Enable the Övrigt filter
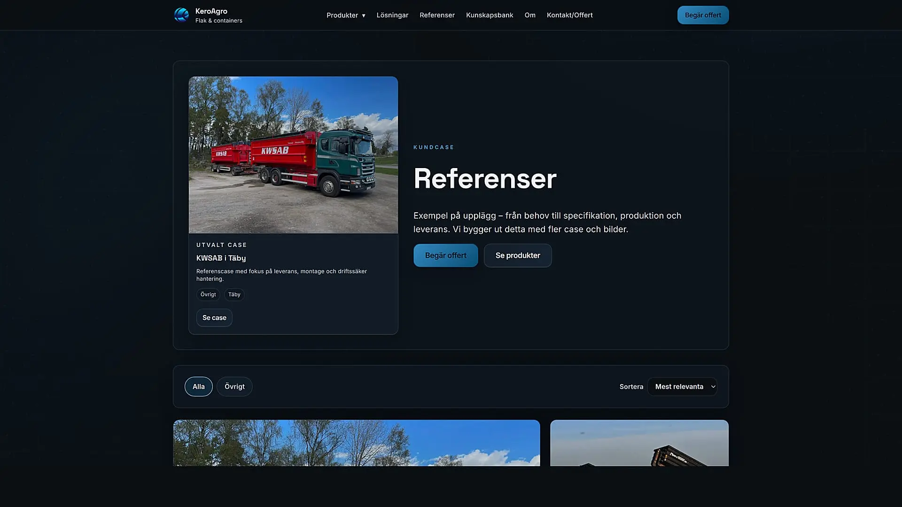Viewport: 902px width, 507px height. click(x=234, y=386)
